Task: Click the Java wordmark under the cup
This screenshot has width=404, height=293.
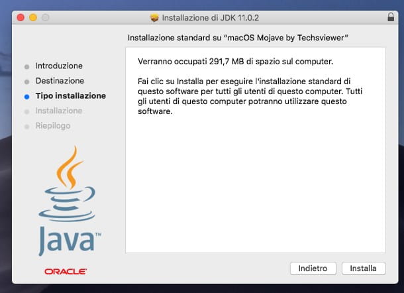Action: click(68, 241)
